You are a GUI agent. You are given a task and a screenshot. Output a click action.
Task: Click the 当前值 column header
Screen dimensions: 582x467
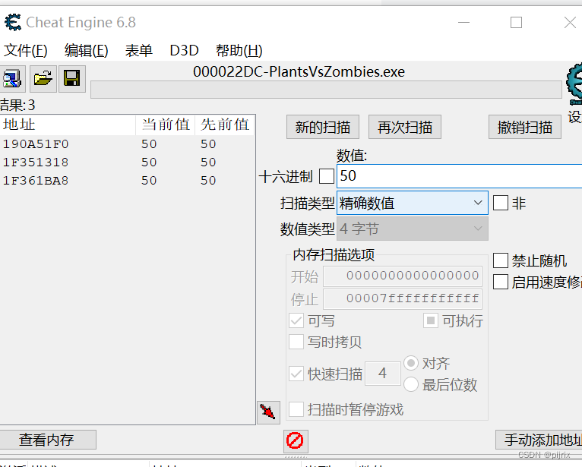[166, 125]
